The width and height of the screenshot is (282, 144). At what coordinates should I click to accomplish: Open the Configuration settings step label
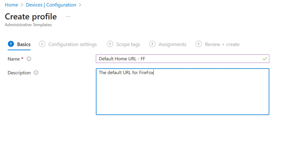coord(72,44)
